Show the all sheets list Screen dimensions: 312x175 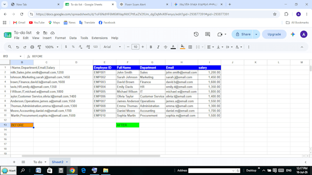(23, 162)
